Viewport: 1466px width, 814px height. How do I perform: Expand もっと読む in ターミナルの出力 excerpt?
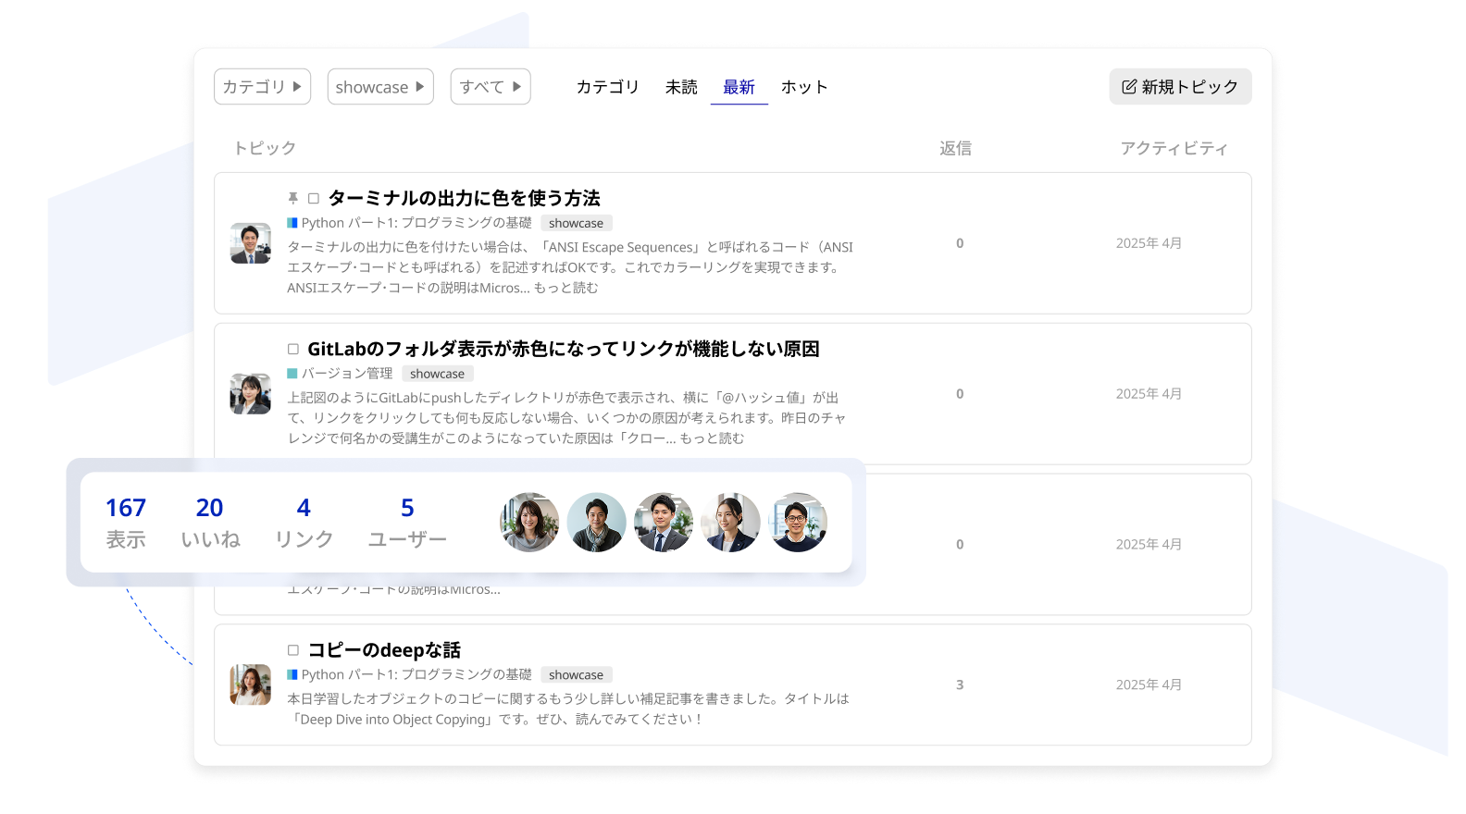pyautogui.click(x=566, y=288)
